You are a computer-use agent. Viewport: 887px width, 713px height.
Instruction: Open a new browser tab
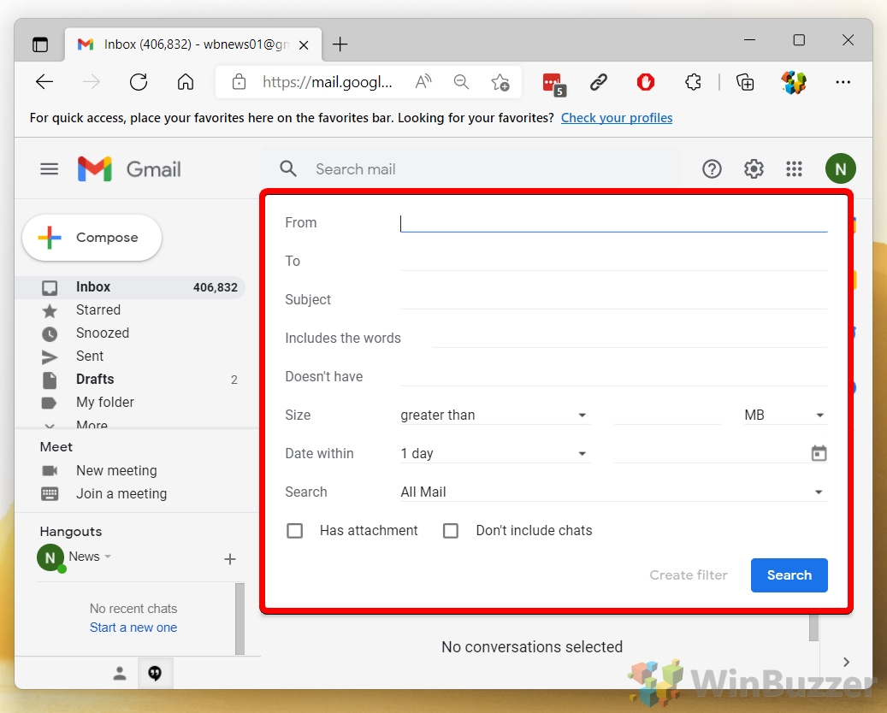[340, 44]
